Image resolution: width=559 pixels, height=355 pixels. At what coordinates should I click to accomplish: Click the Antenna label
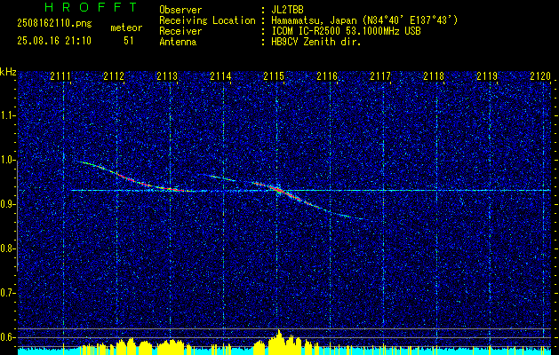click(178, 42)
